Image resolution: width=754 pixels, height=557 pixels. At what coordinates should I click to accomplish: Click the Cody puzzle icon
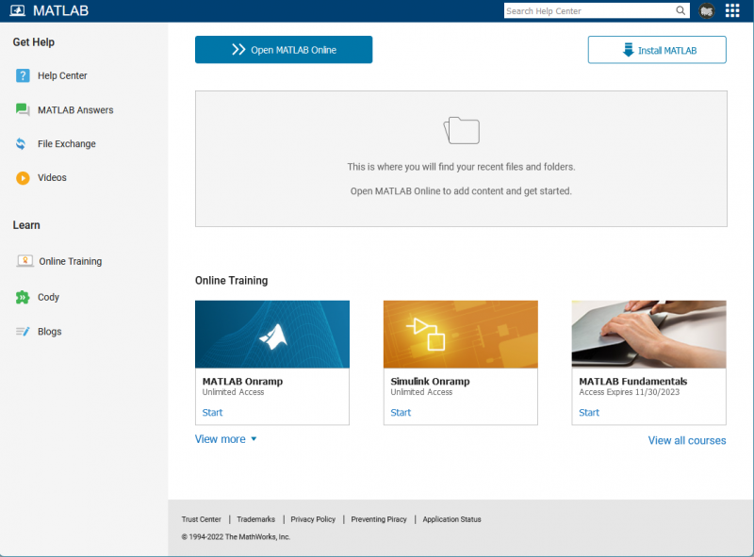22,297
